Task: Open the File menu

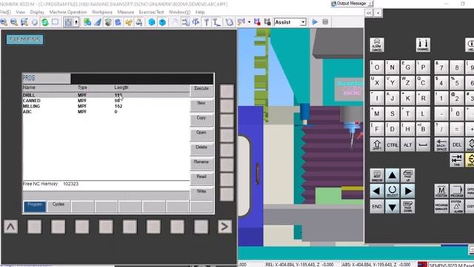Action: pos(5,12)
